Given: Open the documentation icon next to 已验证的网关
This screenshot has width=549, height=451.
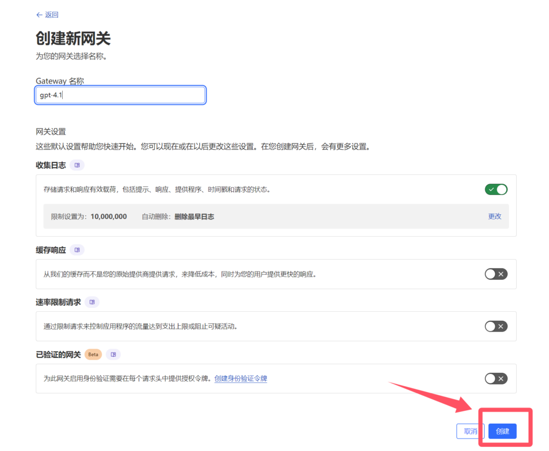Looking at the screenshot, I should pyautogui.click(x=114, y=354).
